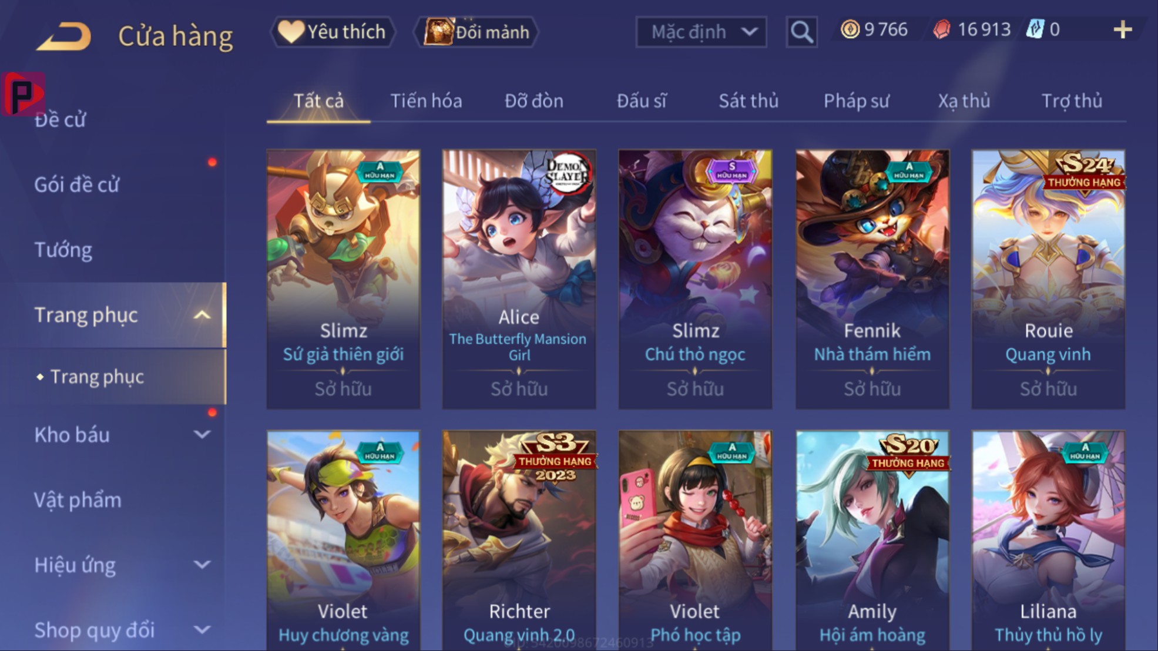
Task: Open the Mặc định sort dropdown
Action: point(701,32)
